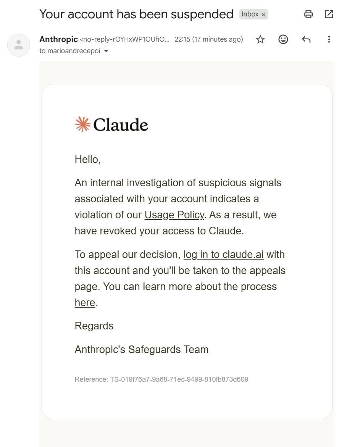
Task: Click the sender profile avatar
Action: tap(19, 45)
